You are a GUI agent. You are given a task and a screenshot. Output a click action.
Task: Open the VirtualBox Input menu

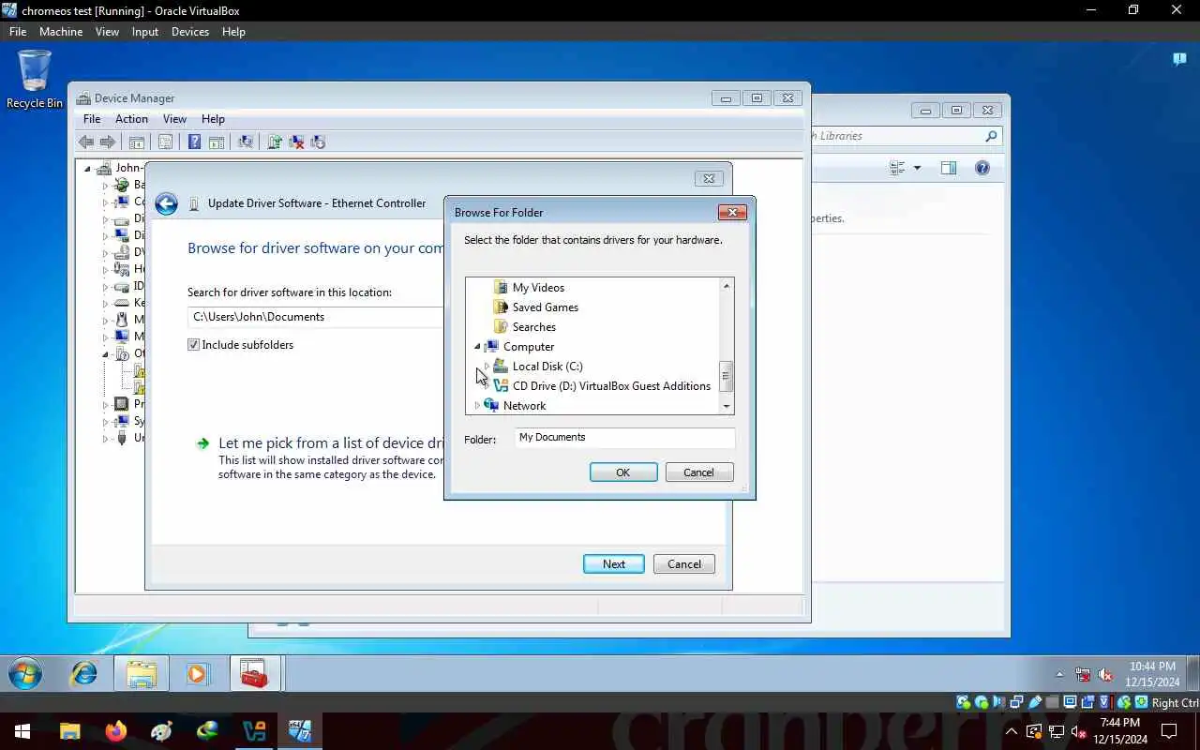point(145,31)
